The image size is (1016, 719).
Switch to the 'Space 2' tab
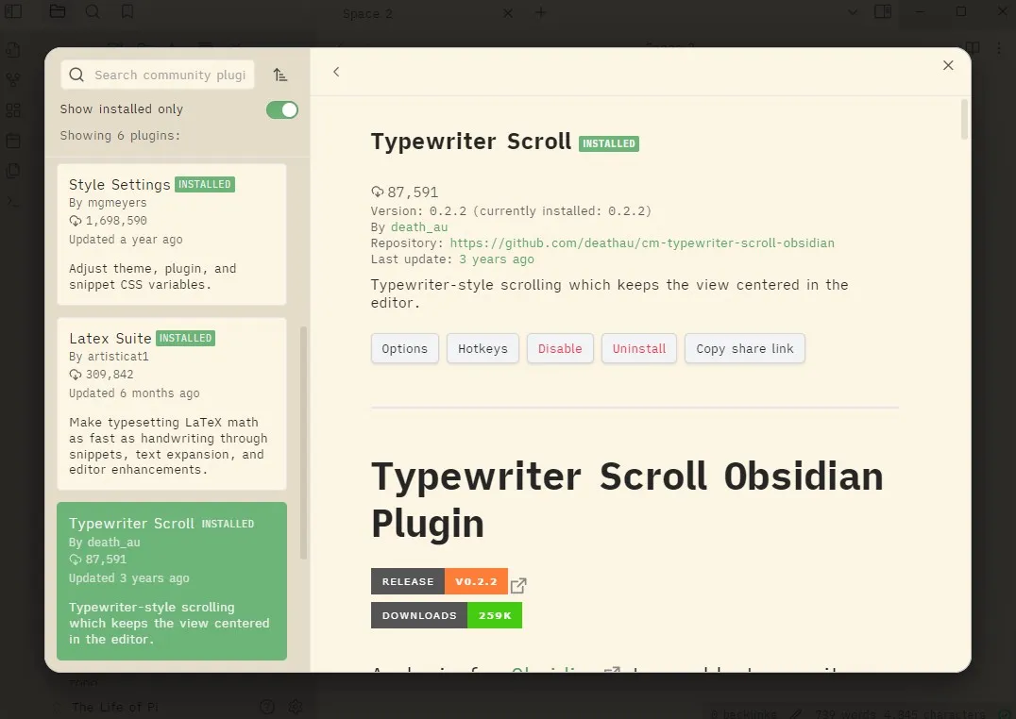367,13
